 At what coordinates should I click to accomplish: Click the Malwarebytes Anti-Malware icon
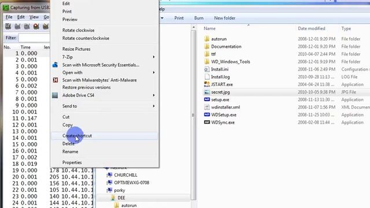55,80
